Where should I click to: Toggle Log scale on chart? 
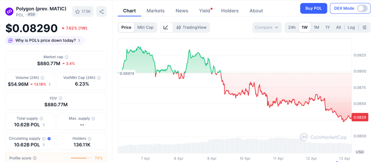pyautogui.click(x=351, y=27)
